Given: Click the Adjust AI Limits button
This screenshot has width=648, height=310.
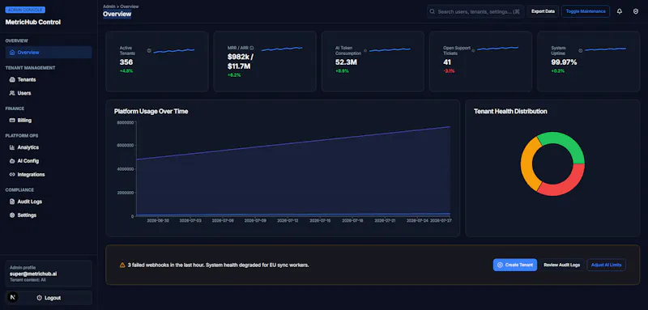Looking at the screenshot, I should (x=606, y=265).
